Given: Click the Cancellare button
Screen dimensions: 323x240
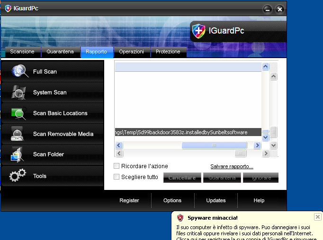Looking at the screenshot, I should click(x=182, y=178).
